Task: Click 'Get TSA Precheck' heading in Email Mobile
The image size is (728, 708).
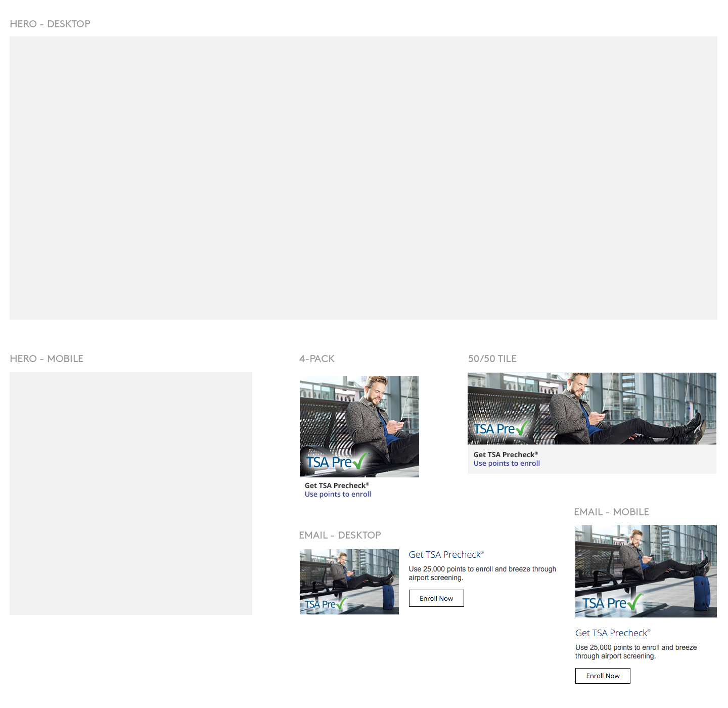Action: pyautogui.click(x=612, y=633)
